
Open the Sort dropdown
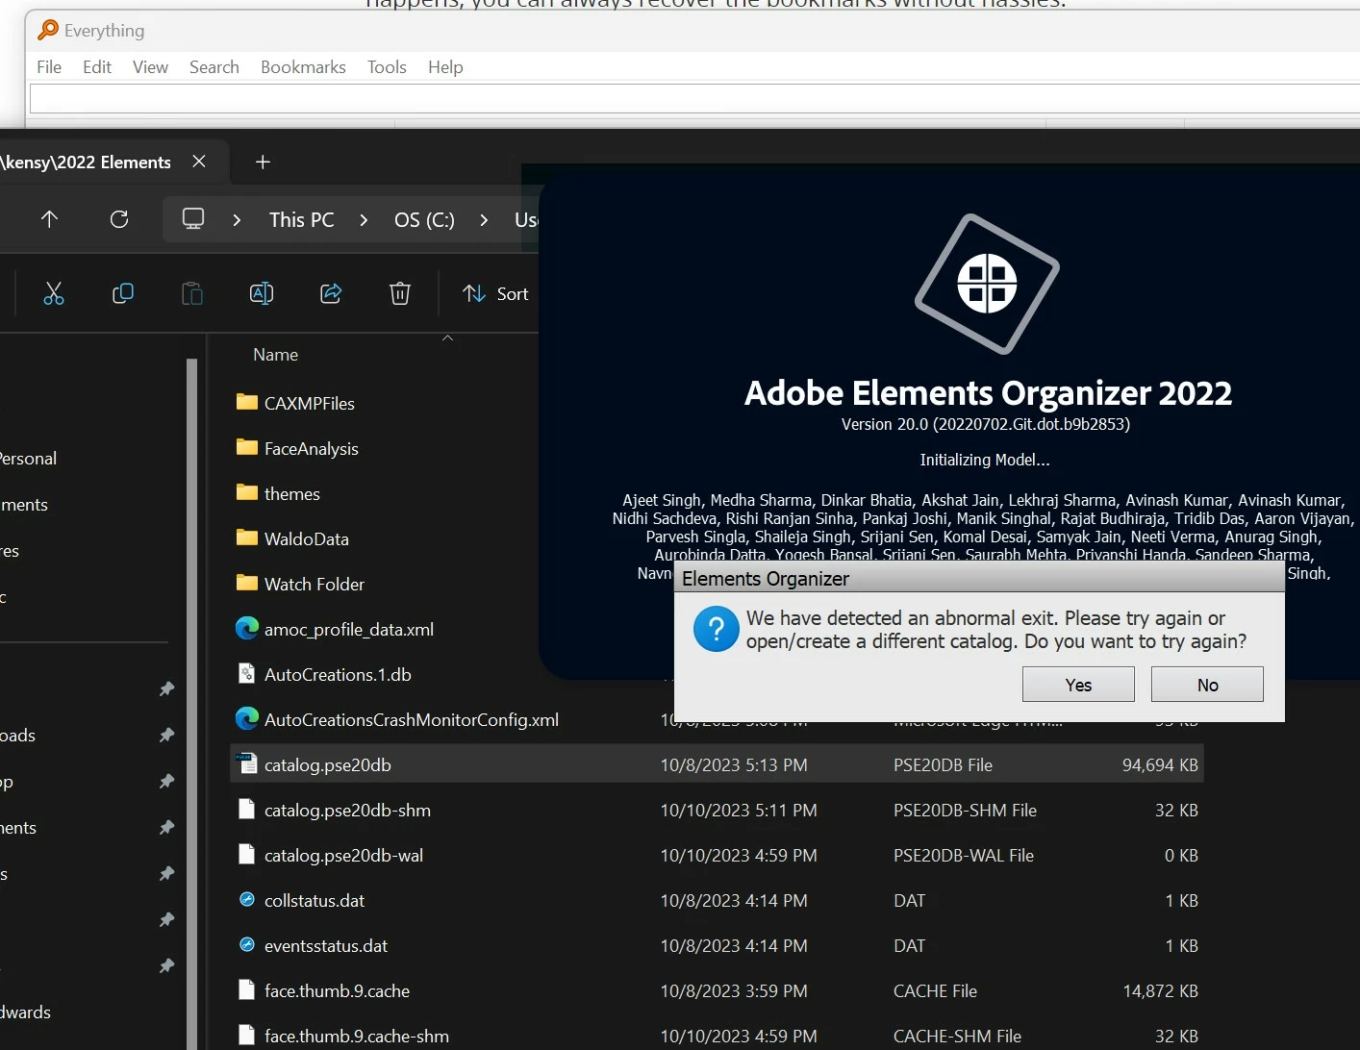495,293
